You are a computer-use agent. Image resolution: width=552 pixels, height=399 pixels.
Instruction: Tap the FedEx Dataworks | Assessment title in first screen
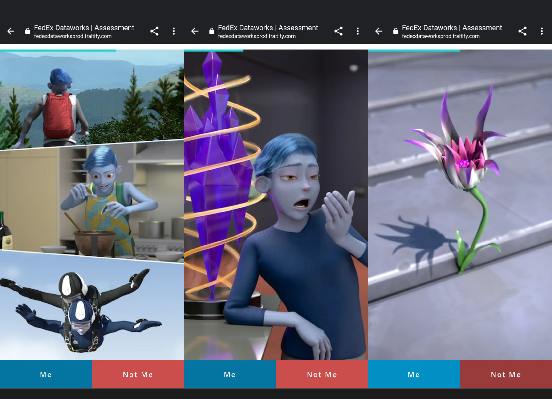(x=84, y=28)
